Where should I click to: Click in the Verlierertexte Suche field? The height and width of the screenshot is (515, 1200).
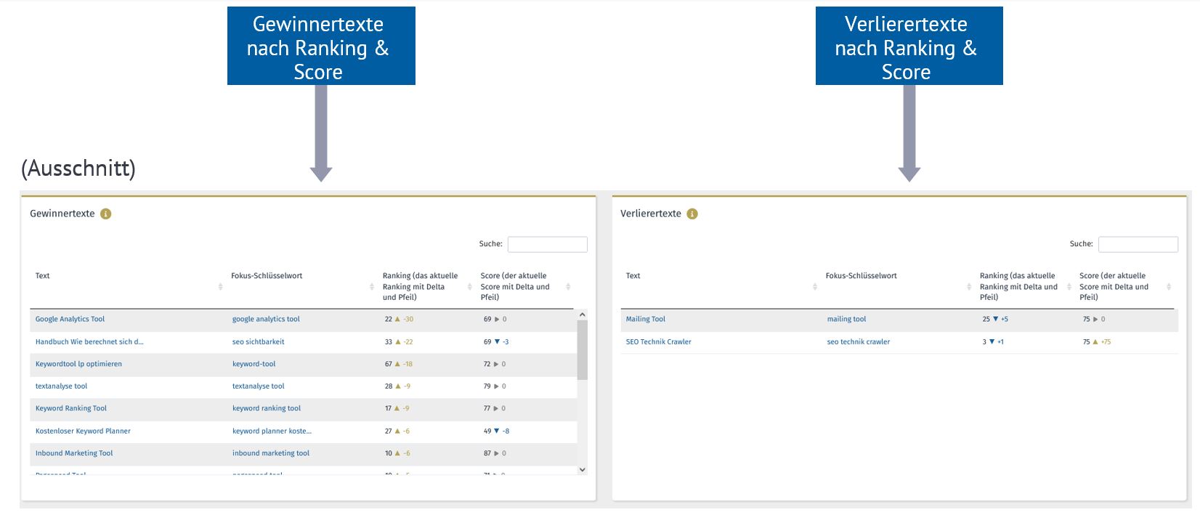tap(1138, 244)
